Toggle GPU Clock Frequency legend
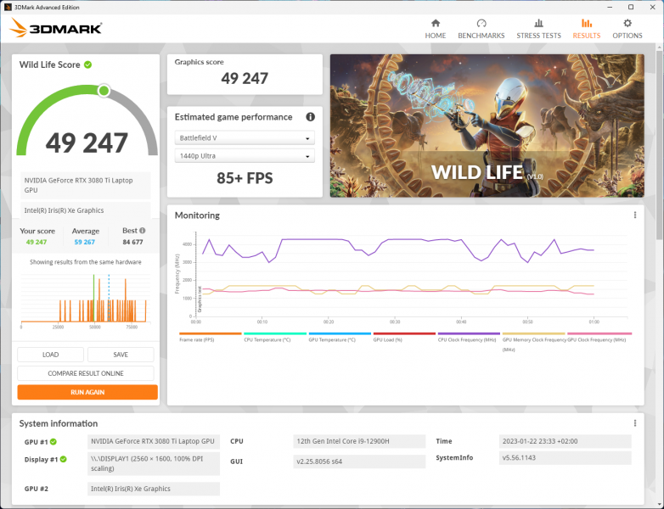The width and height of the screenshot is (664, 509). point(599,338)
